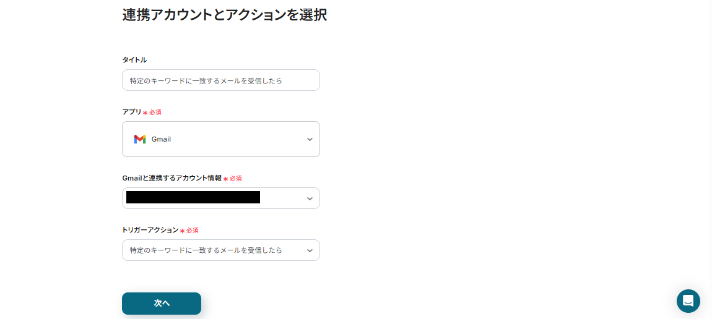Click the 必須 marker beside account info label
The width and height of the screenshot is (712, 319).
tap(235, 179)
